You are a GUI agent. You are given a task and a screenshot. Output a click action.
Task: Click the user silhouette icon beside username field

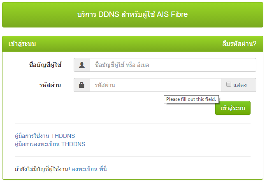coord(82,65)
